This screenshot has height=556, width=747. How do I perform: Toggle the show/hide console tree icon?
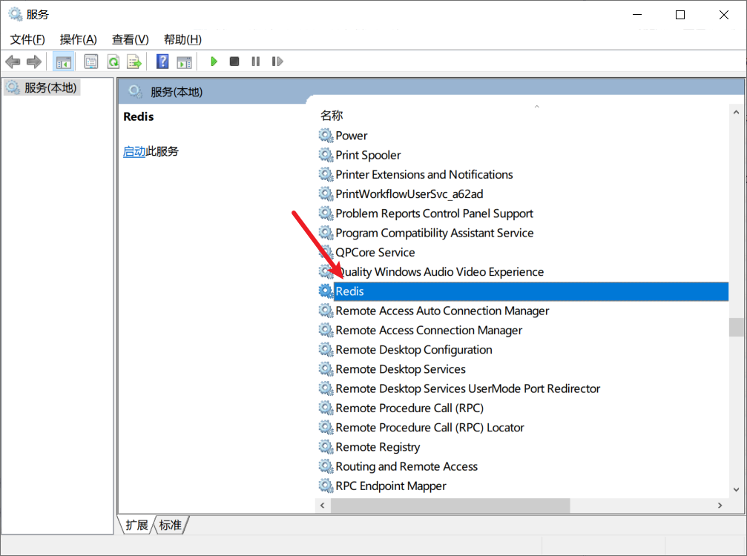(x=64, y=61)
